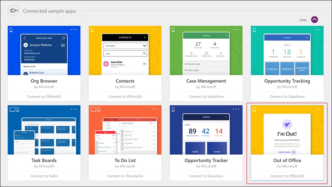Collapse the sample apps with purple chevron
Screen dimensions: 332x187
pos(314,20)
